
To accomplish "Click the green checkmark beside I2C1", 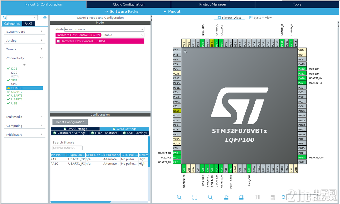I will [8, 68].
